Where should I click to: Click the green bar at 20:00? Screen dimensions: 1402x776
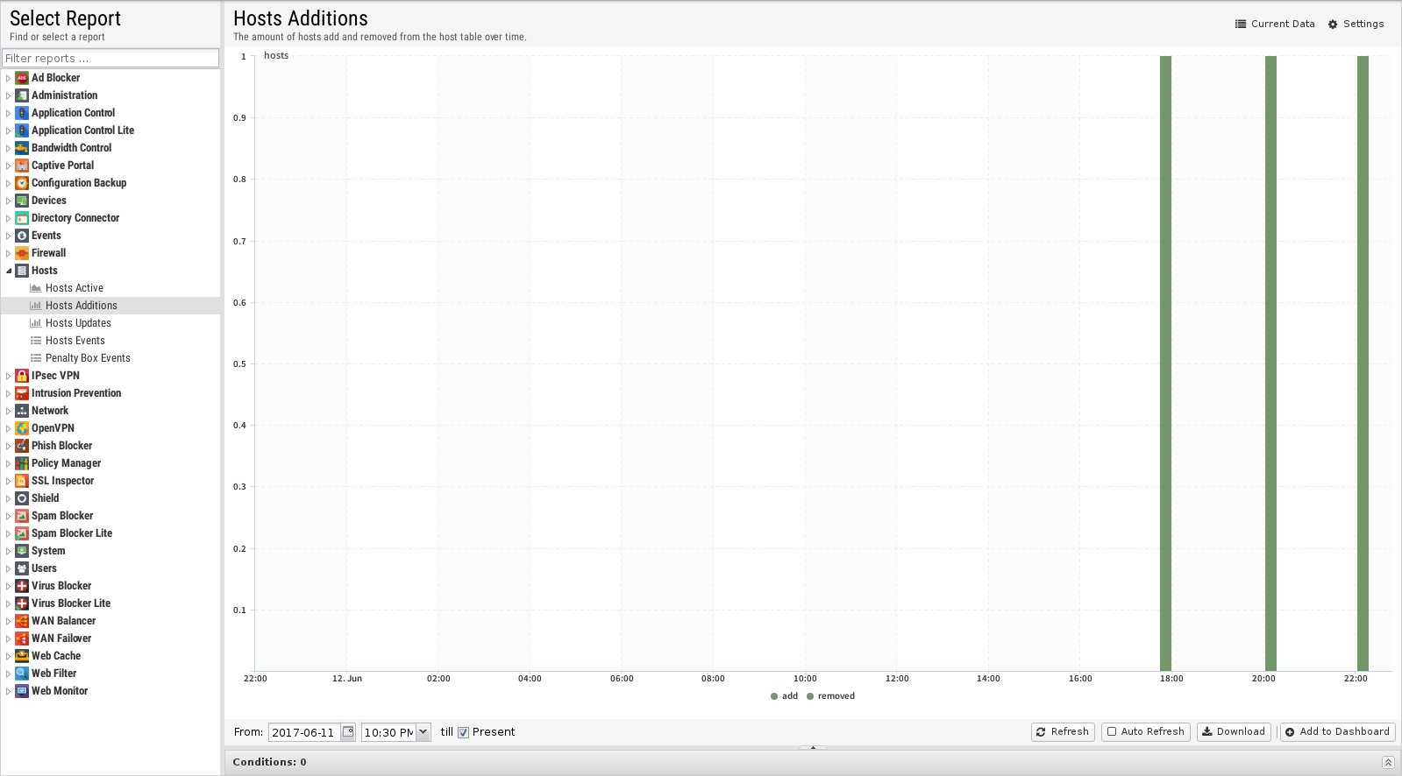(1270, 363)
